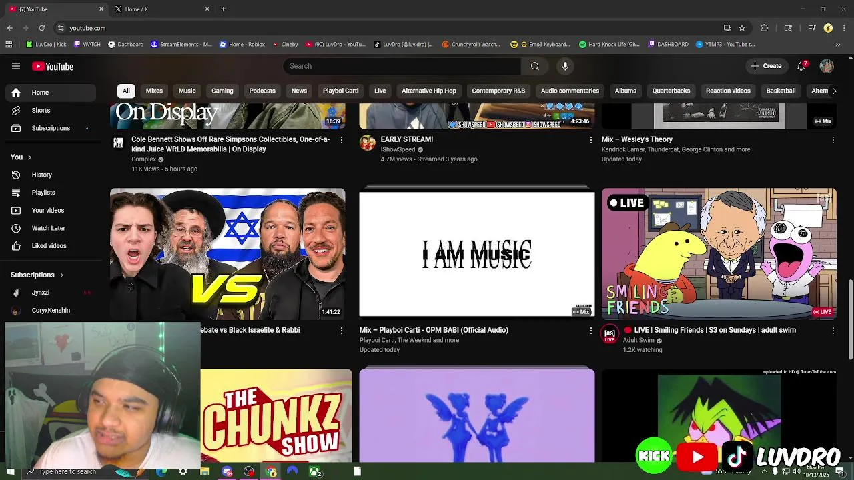The height and width of the screenshot is (480, 854).
Task: Open Windows Start menu
Action: click(9, 472)
